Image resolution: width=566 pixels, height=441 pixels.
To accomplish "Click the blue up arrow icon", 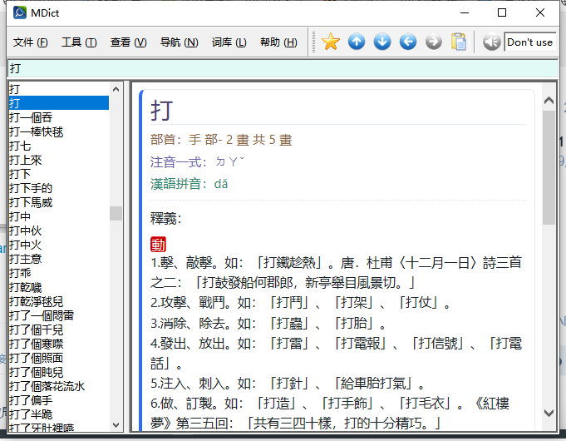I will [x=357, y=42].
